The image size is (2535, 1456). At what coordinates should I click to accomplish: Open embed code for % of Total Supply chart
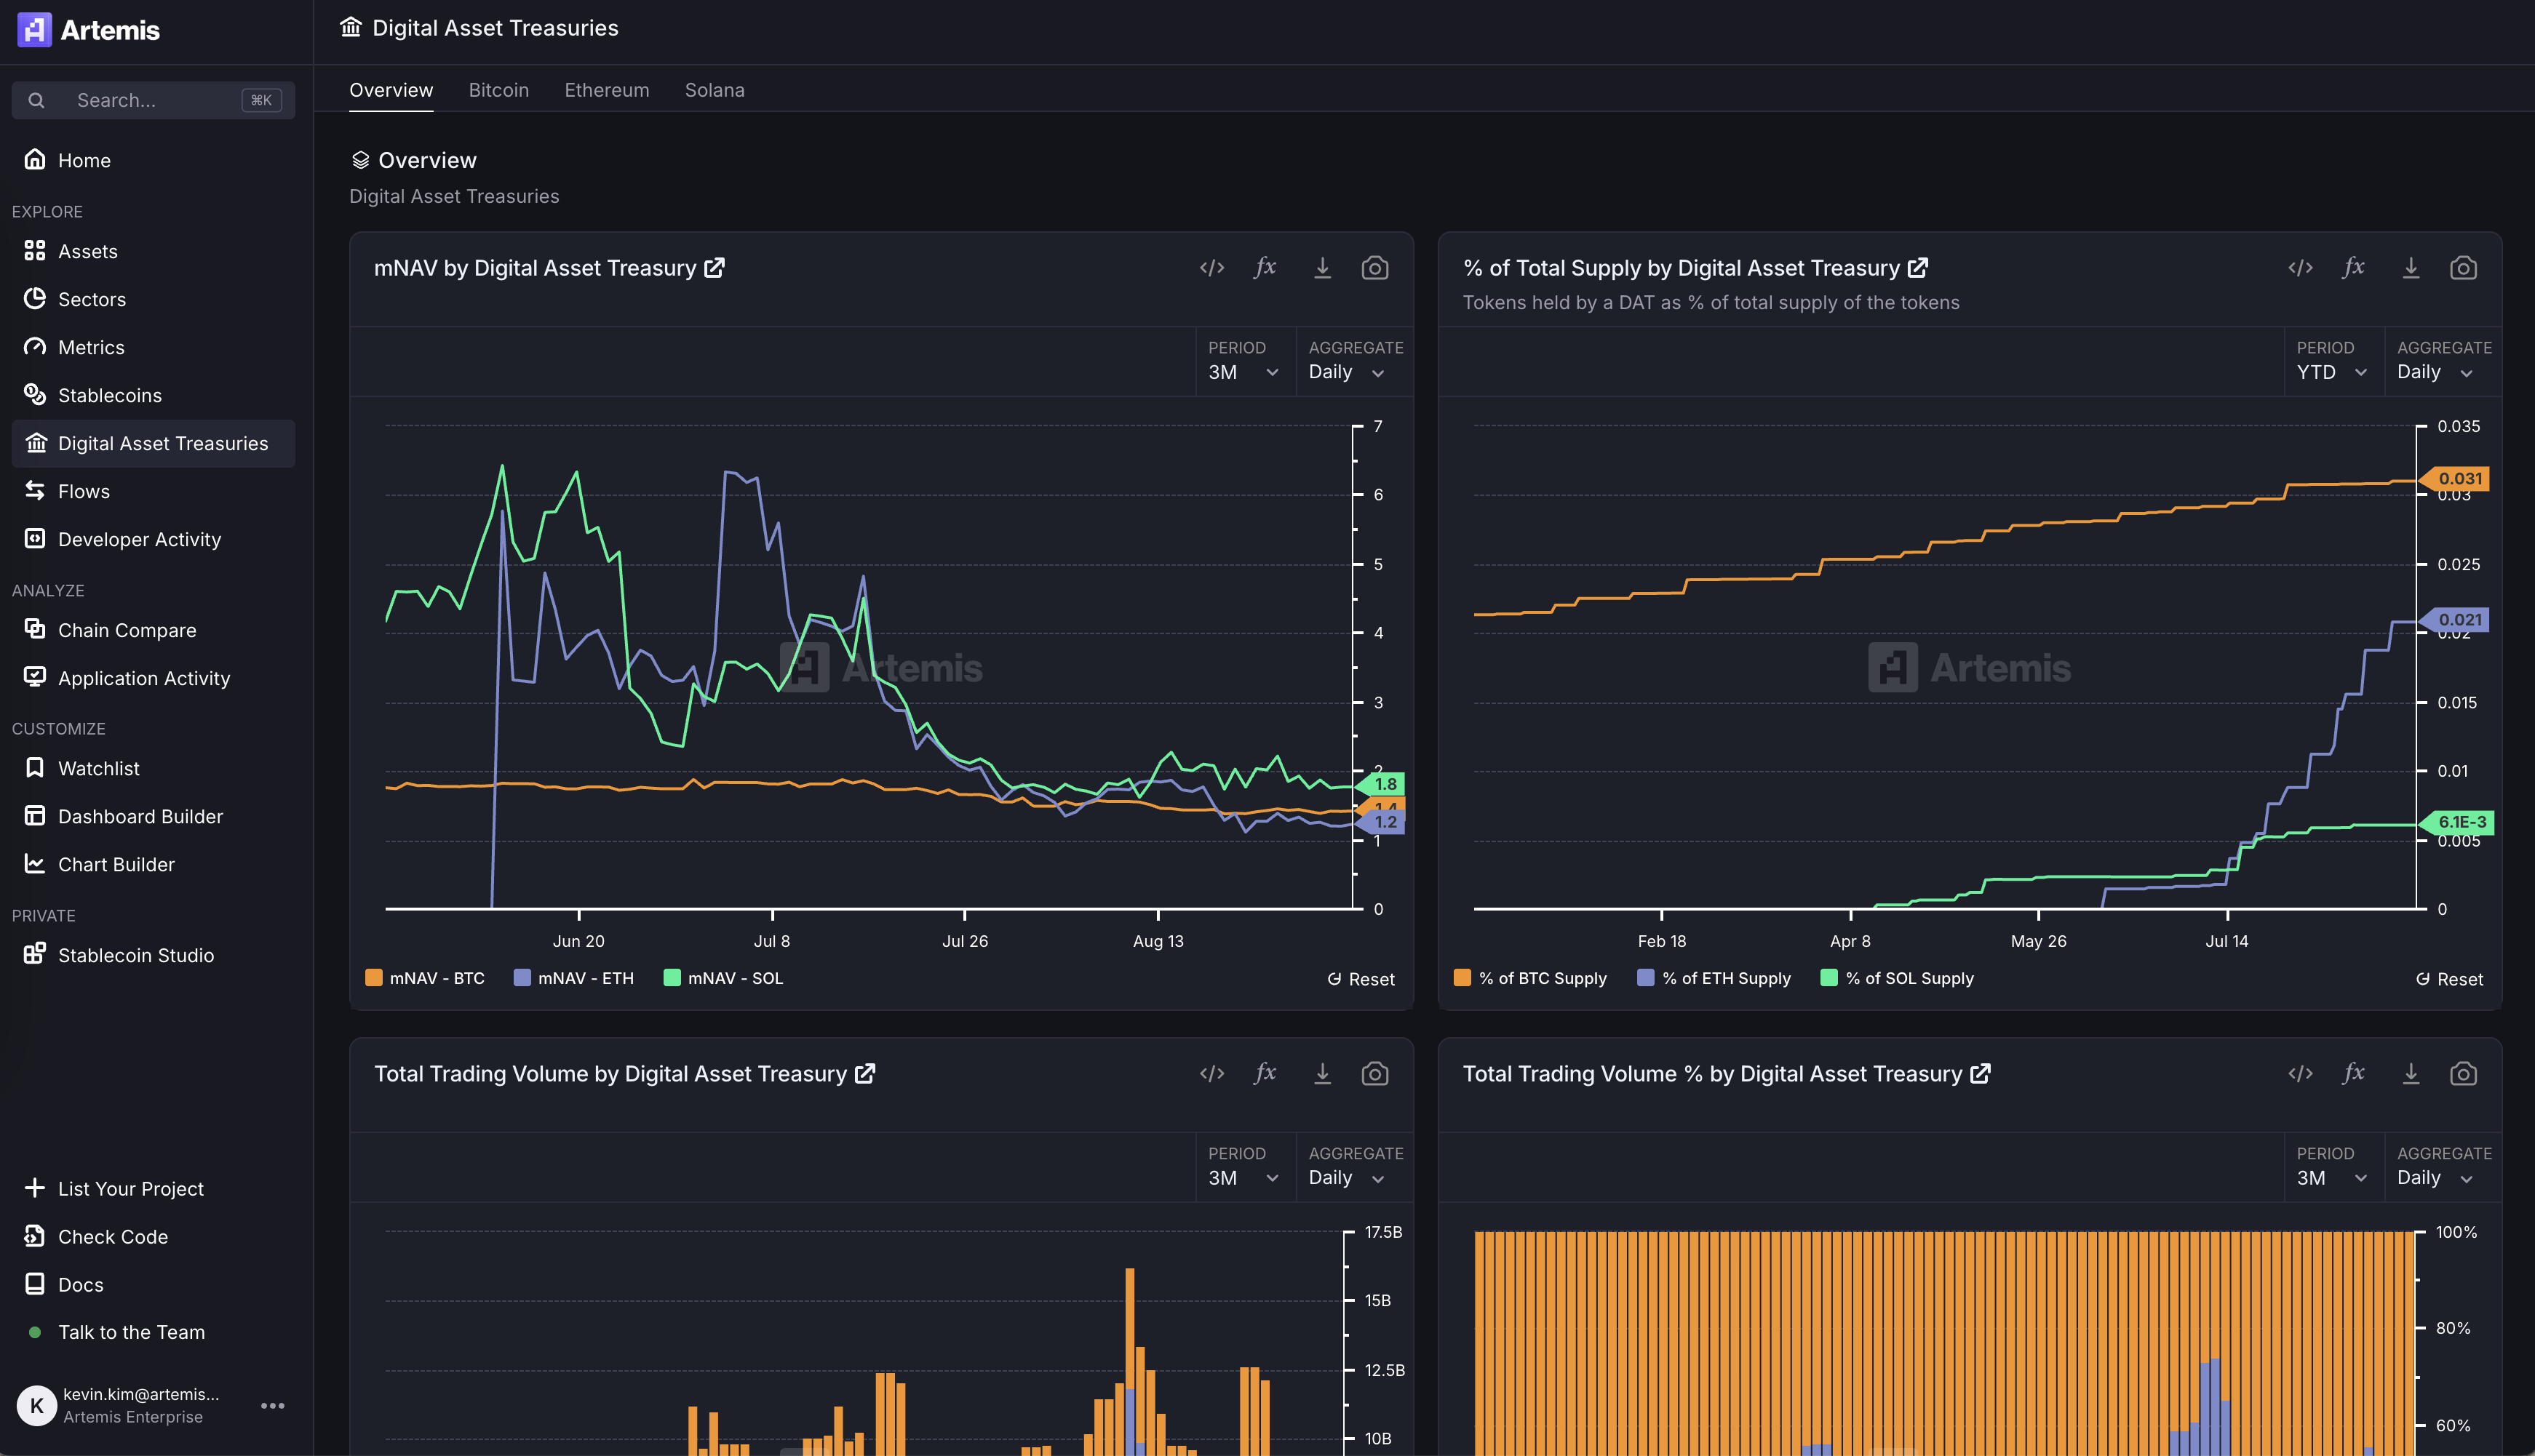tap(2300, 268)
